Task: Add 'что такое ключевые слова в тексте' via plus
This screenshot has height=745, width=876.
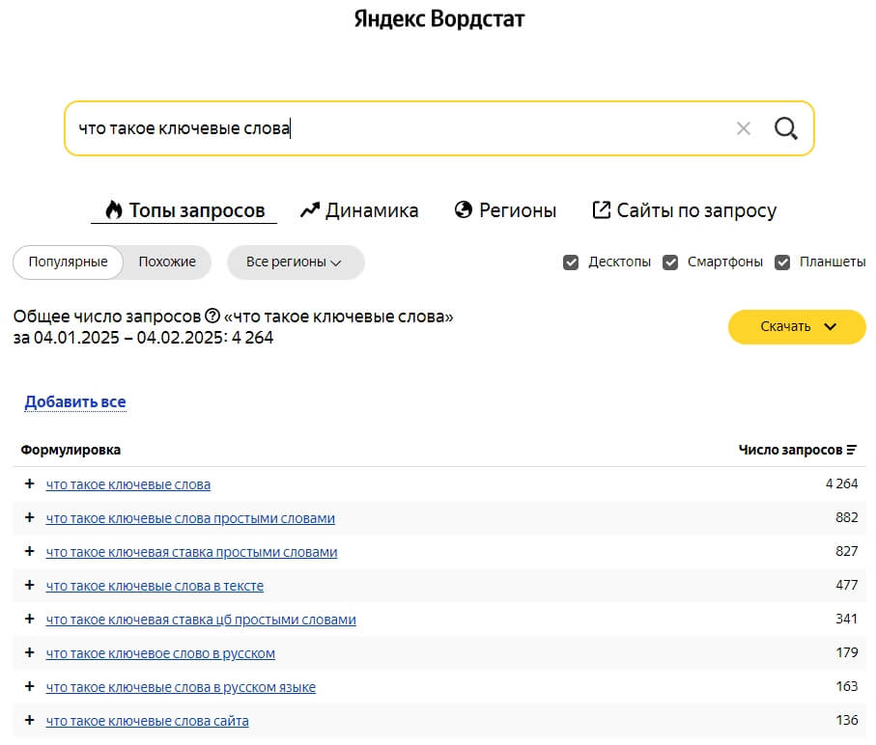Action: 30,586
